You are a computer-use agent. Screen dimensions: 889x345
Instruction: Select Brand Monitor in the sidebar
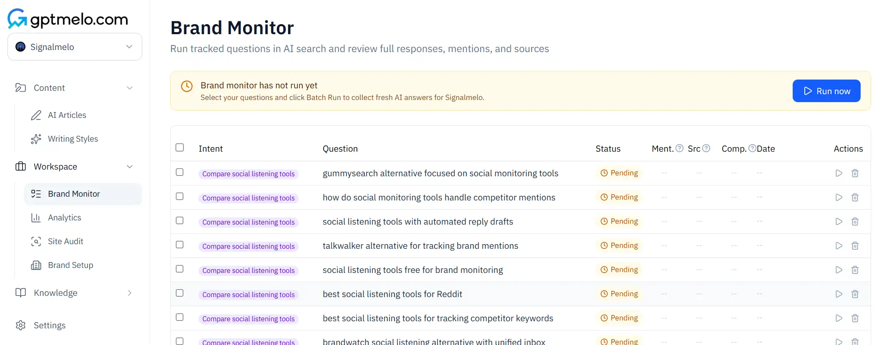83,194
